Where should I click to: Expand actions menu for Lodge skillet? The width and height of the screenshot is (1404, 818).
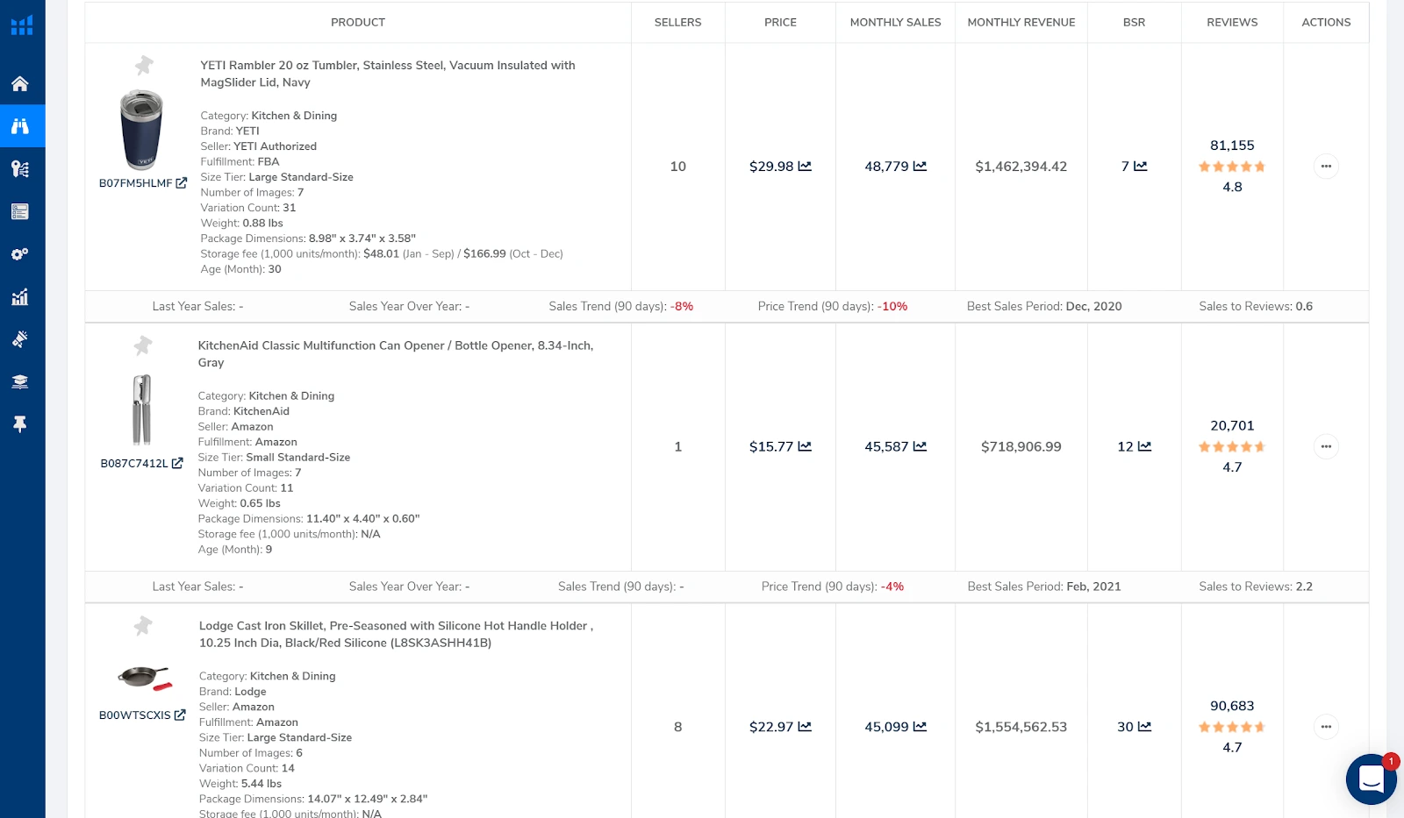(1326, 727)
